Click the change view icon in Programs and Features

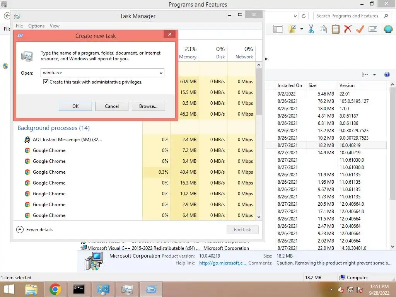pos(365,75)
